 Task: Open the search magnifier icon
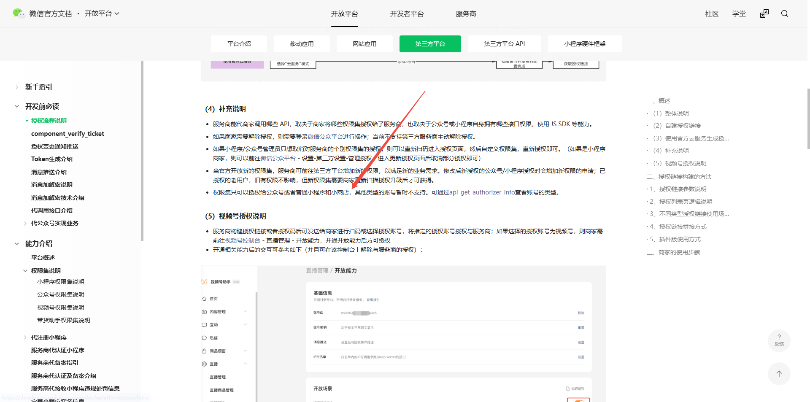785,13
